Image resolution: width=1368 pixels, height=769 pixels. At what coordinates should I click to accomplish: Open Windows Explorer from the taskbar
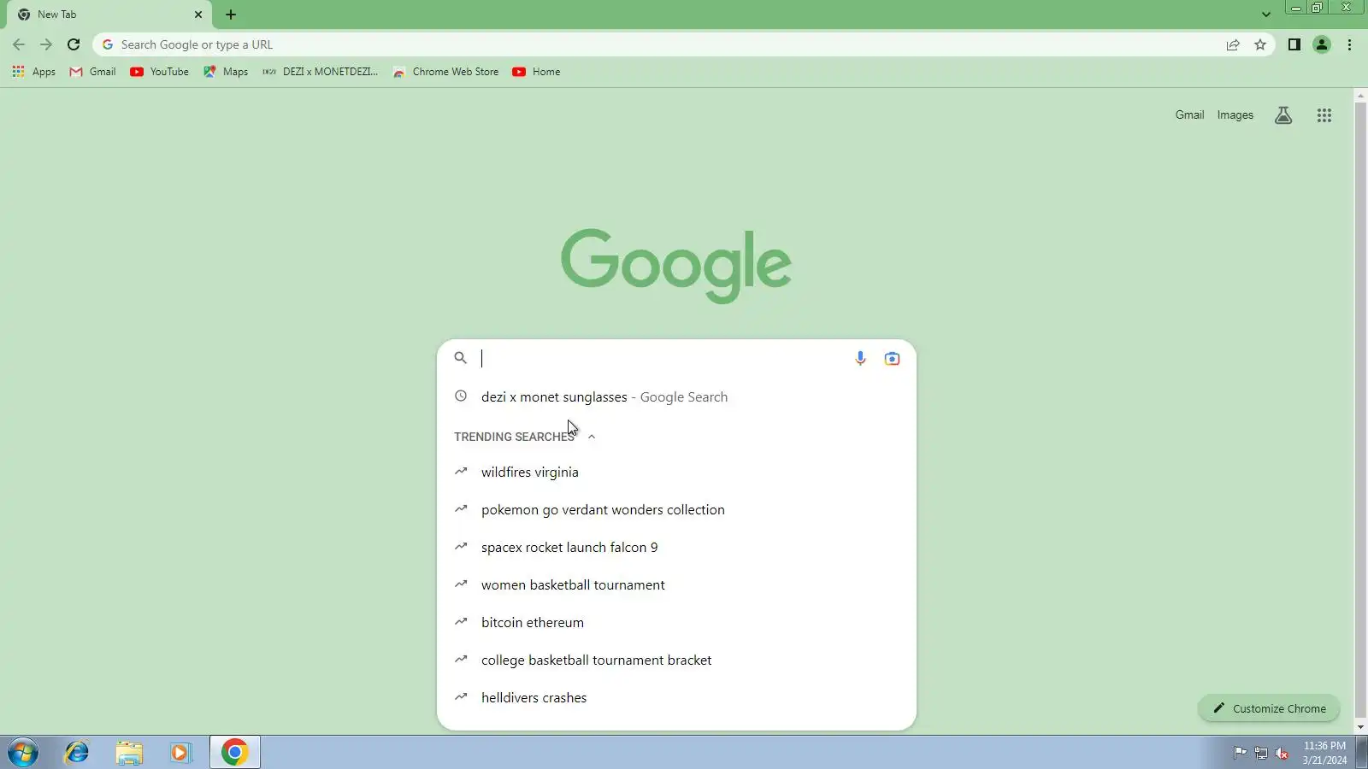tap(129, 753)
